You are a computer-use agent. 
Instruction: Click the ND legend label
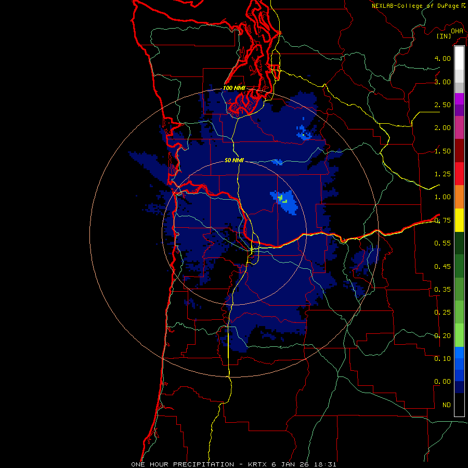coord(447,405)
